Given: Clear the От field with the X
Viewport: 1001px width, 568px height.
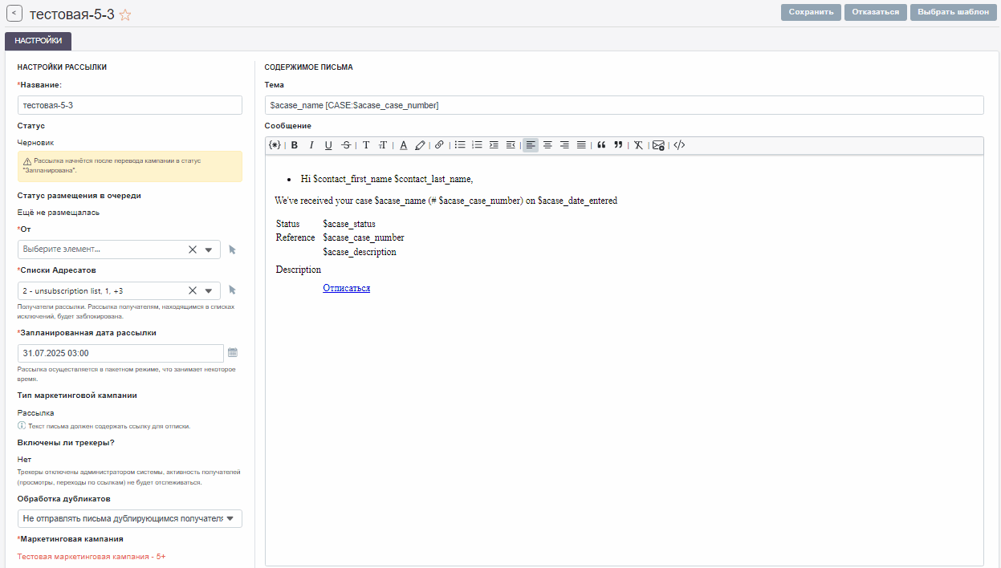Looking at the screenshot, I should [193, 250].
